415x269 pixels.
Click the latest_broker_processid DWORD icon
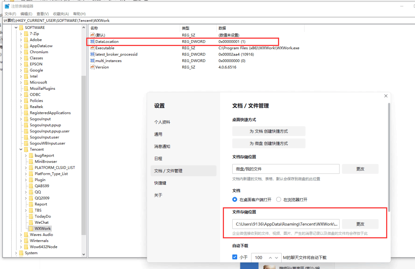click(92, 54)
